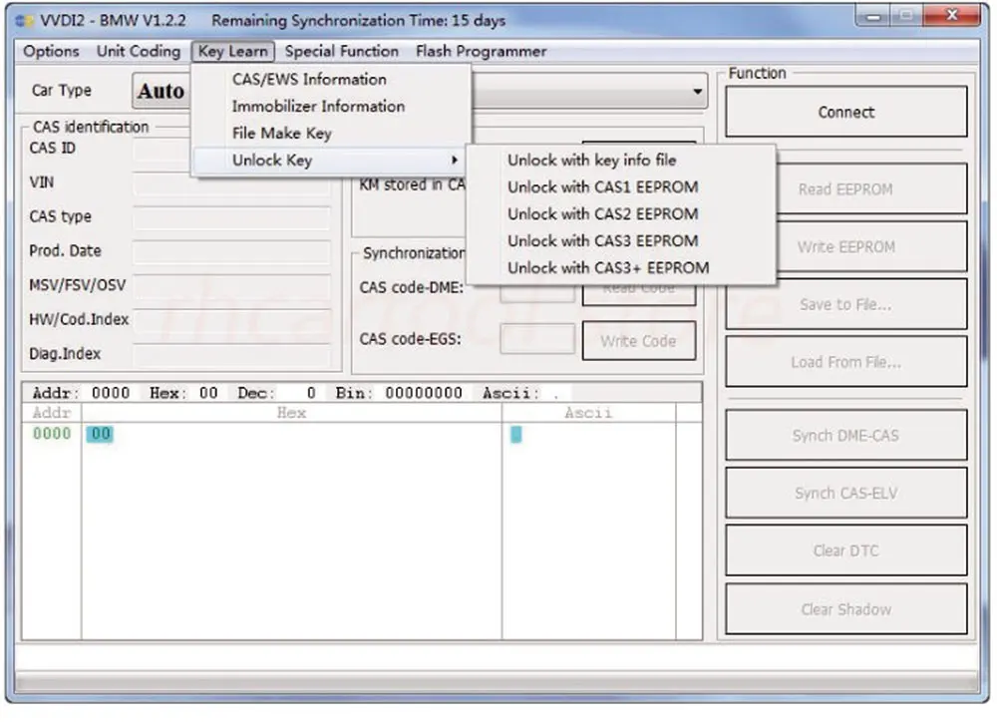997x725 pixels.
Task: Open the Options menu
Action: pos(51,51)
